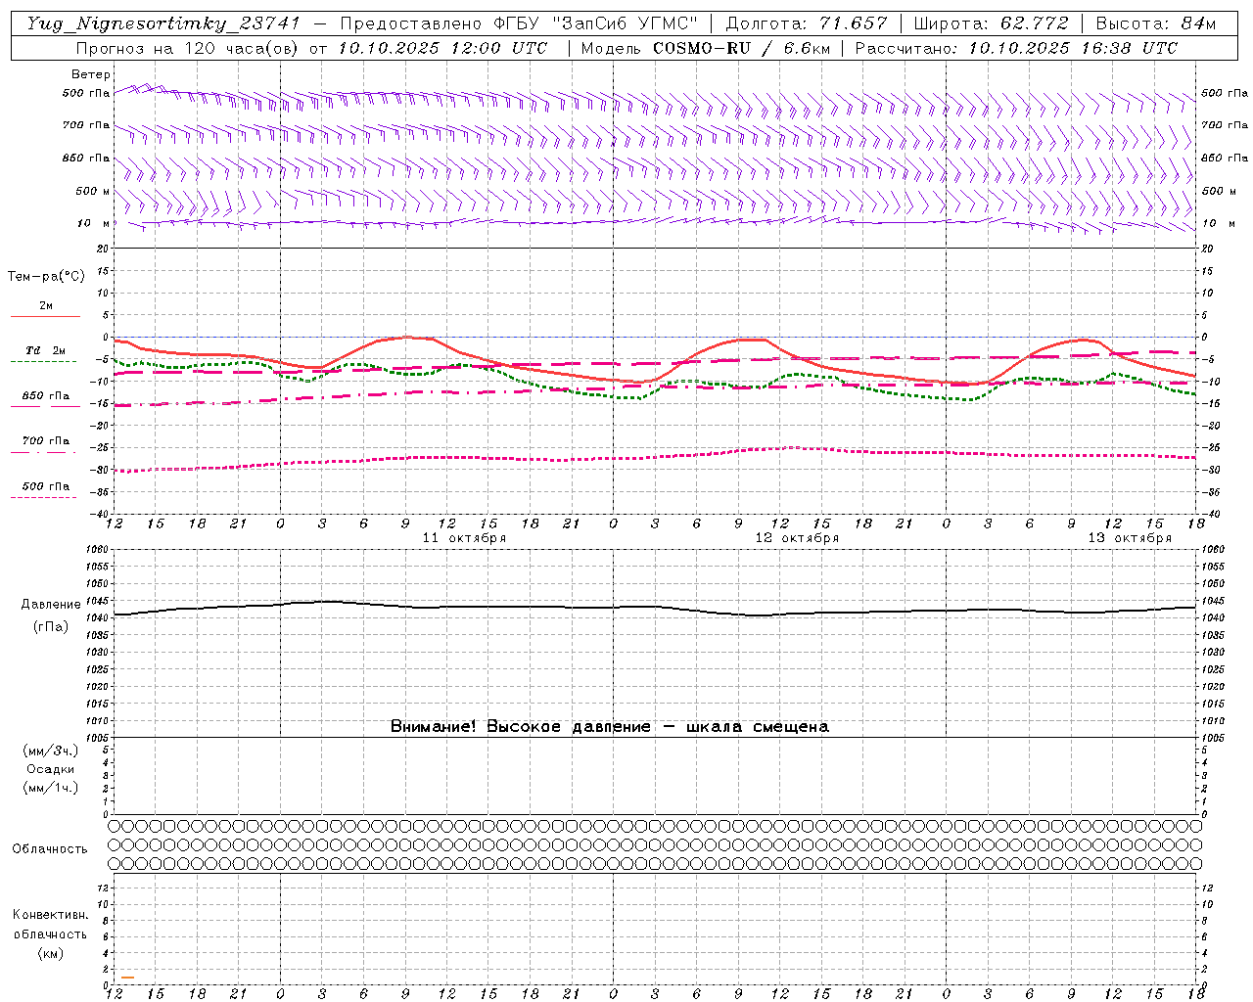Viewport: 1253px width, 1002px height.
Task: Click the (км) convective cloud unit label
Action: tap(50, 953)
